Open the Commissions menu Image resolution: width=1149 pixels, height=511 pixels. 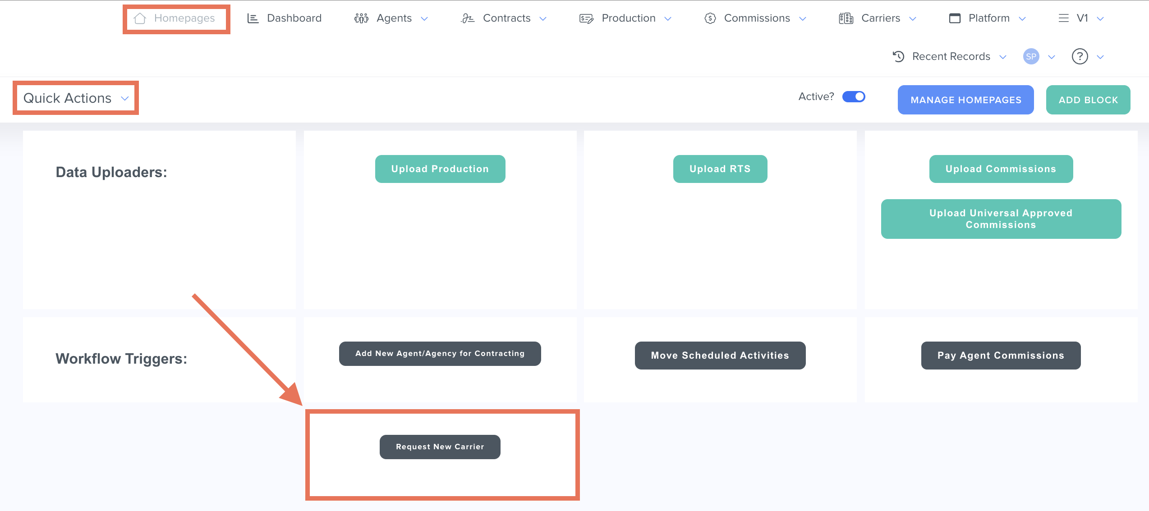pyautogui.click(x=757, y=18)
